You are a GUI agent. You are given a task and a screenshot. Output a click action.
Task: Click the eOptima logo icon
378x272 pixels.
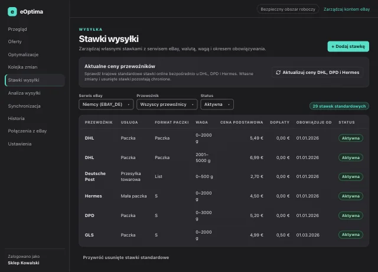(12, 12)
